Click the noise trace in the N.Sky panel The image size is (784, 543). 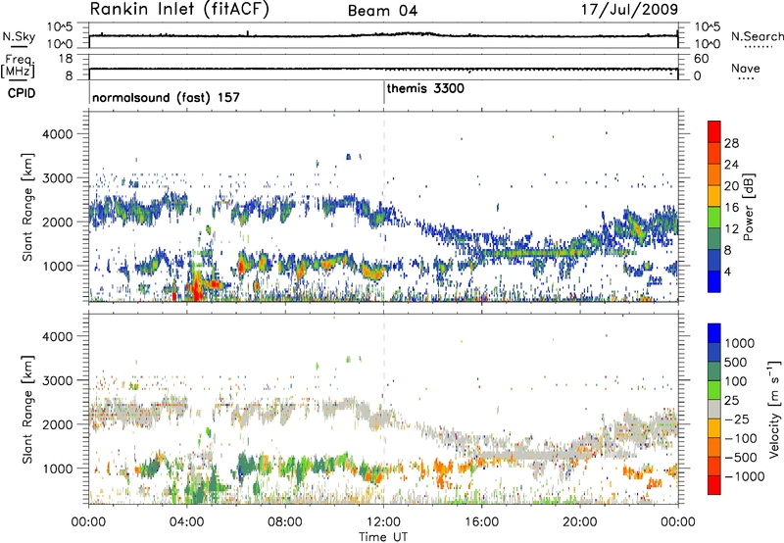[x=383, y=35]
